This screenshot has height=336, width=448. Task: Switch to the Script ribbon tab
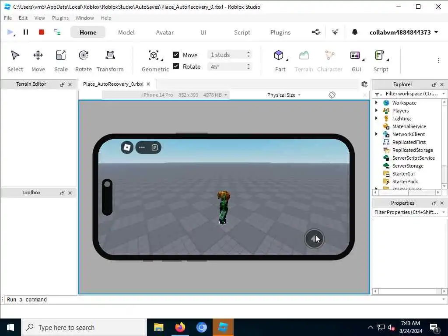pos(242,32)
